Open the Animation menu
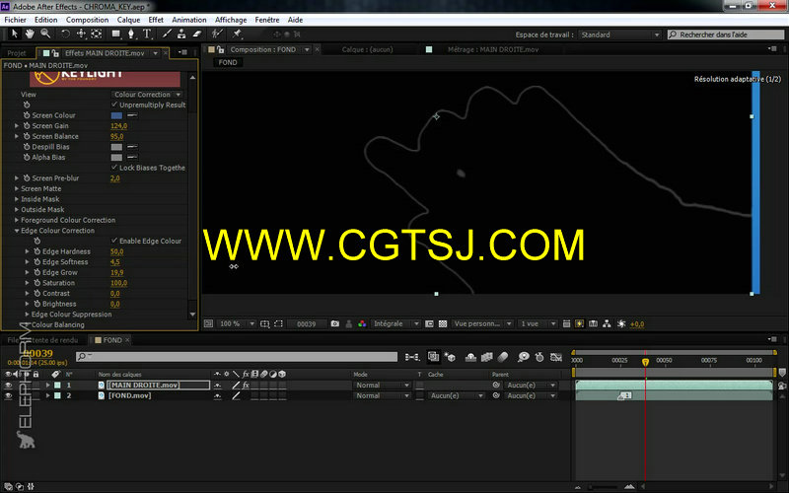This screenshot has height=493, width=789. click(x=189, y=20)
